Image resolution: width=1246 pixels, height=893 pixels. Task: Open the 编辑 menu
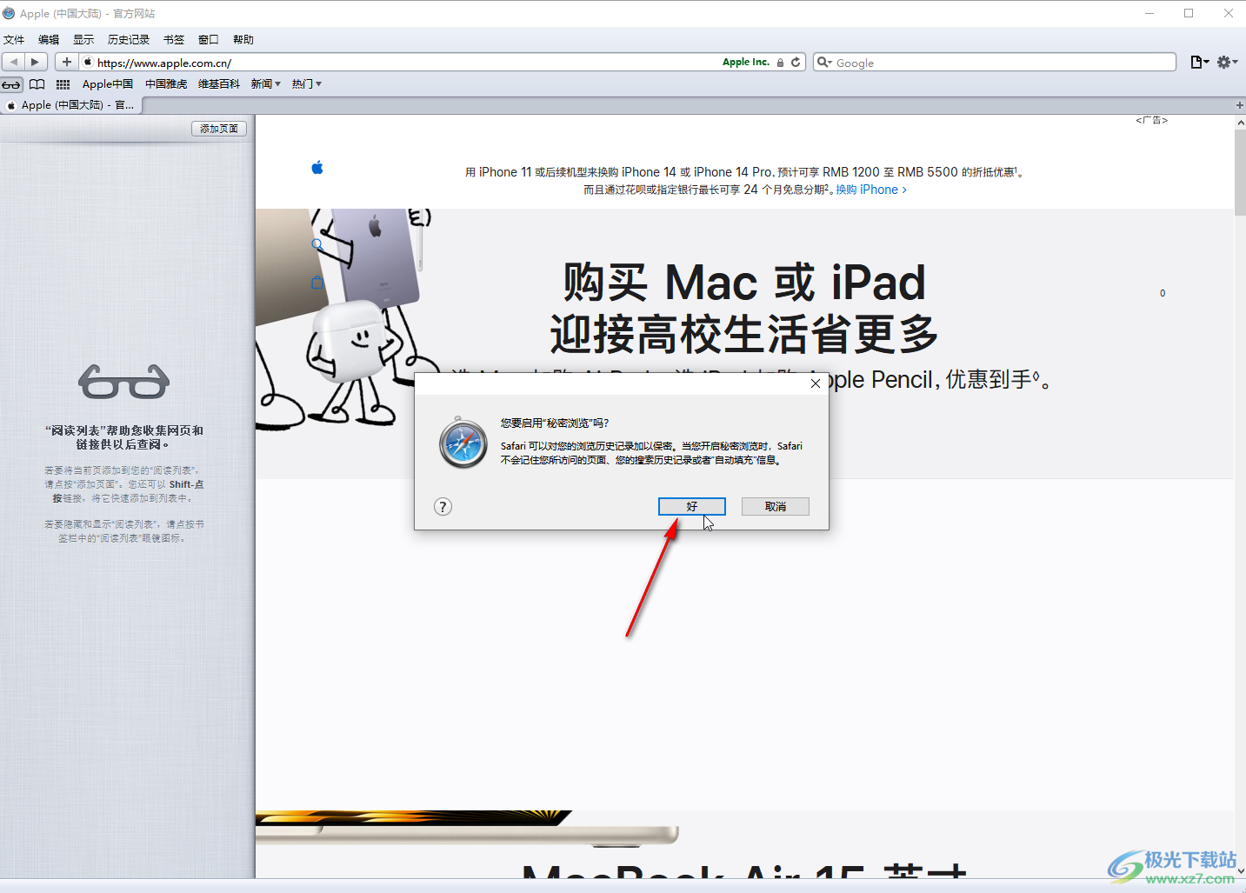[49, 40]
